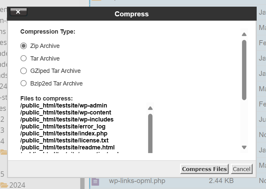Click the 2024 folder icon

click(x=4, y=185)
